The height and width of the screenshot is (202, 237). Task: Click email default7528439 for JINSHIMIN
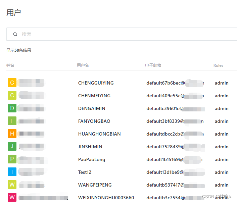tap(165, 147)
